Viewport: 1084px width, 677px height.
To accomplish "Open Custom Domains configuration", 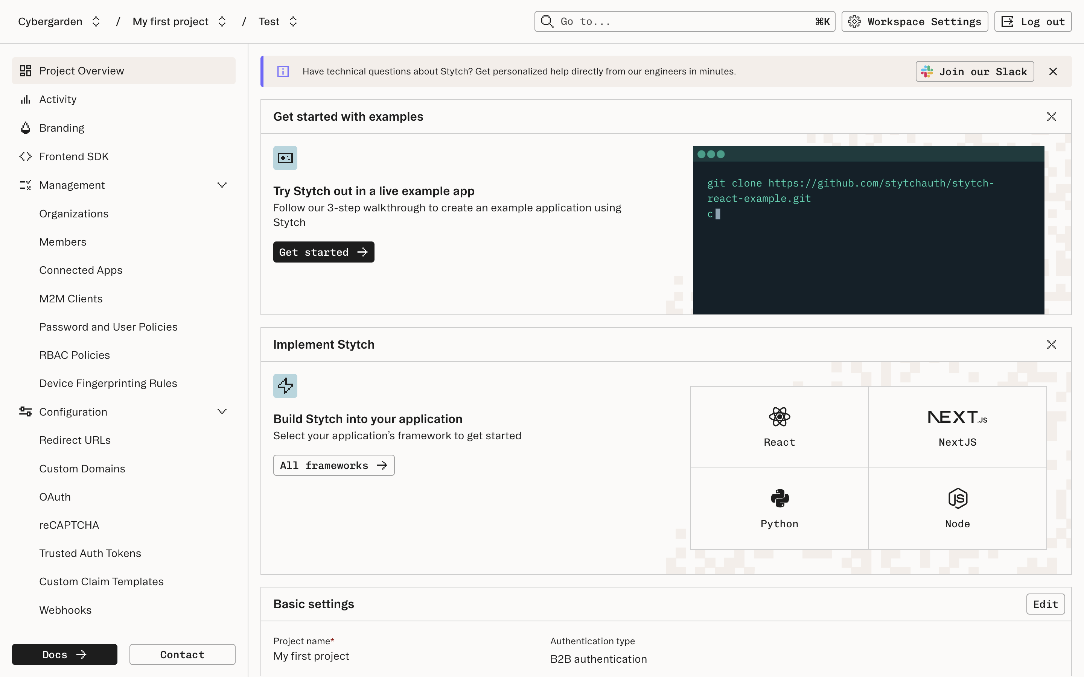I will tap(82, 469).
